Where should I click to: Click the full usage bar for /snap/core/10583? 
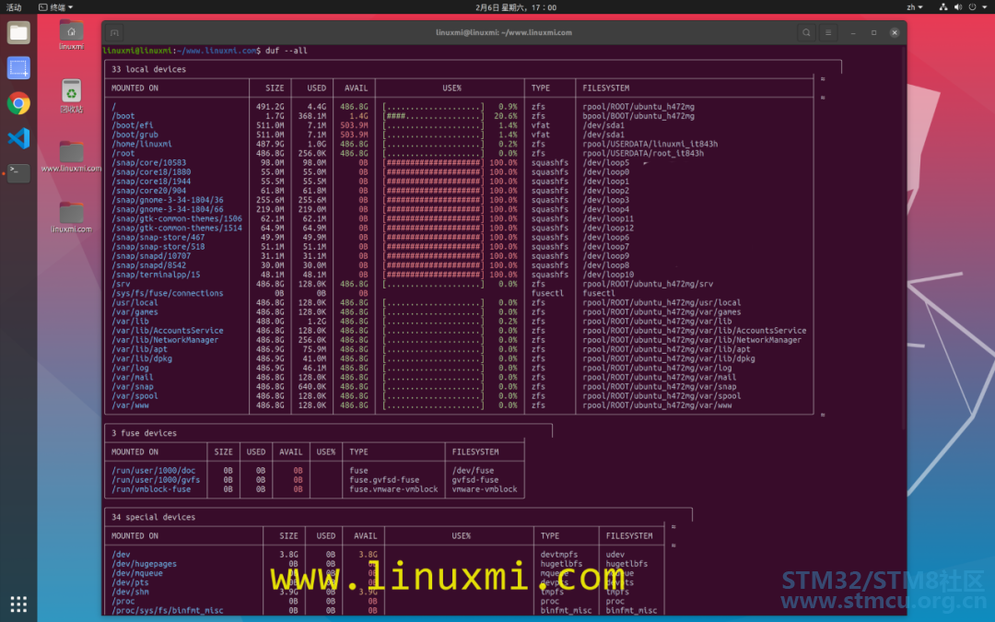click(433, 162)
